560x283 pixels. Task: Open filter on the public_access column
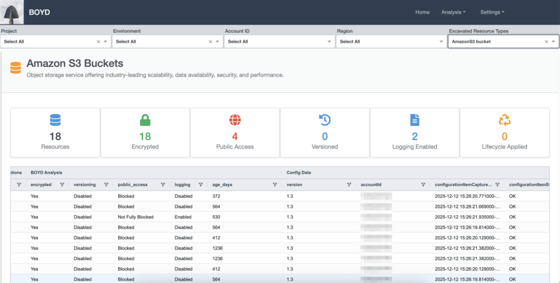163,185
